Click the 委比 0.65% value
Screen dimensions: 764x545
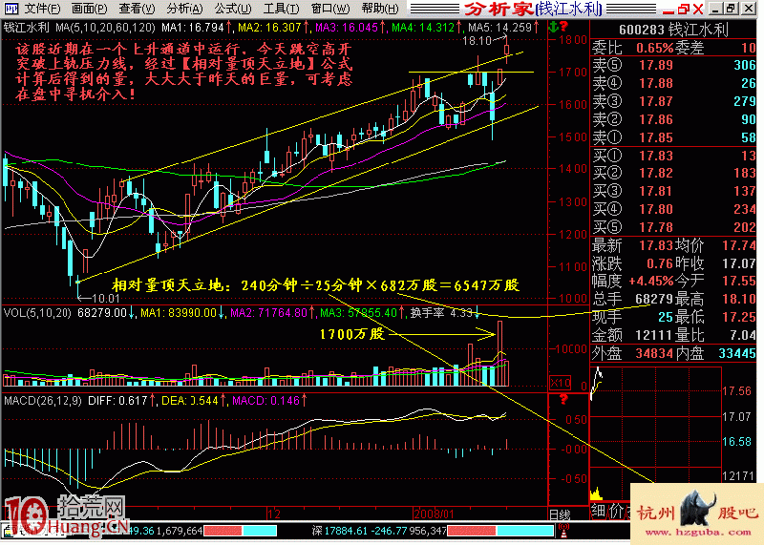[654, 48]
